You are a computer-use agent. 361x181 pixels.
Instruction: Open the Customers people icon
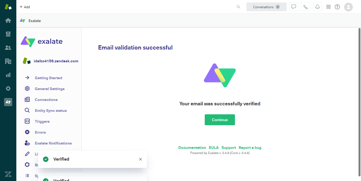tap(8, 48)
